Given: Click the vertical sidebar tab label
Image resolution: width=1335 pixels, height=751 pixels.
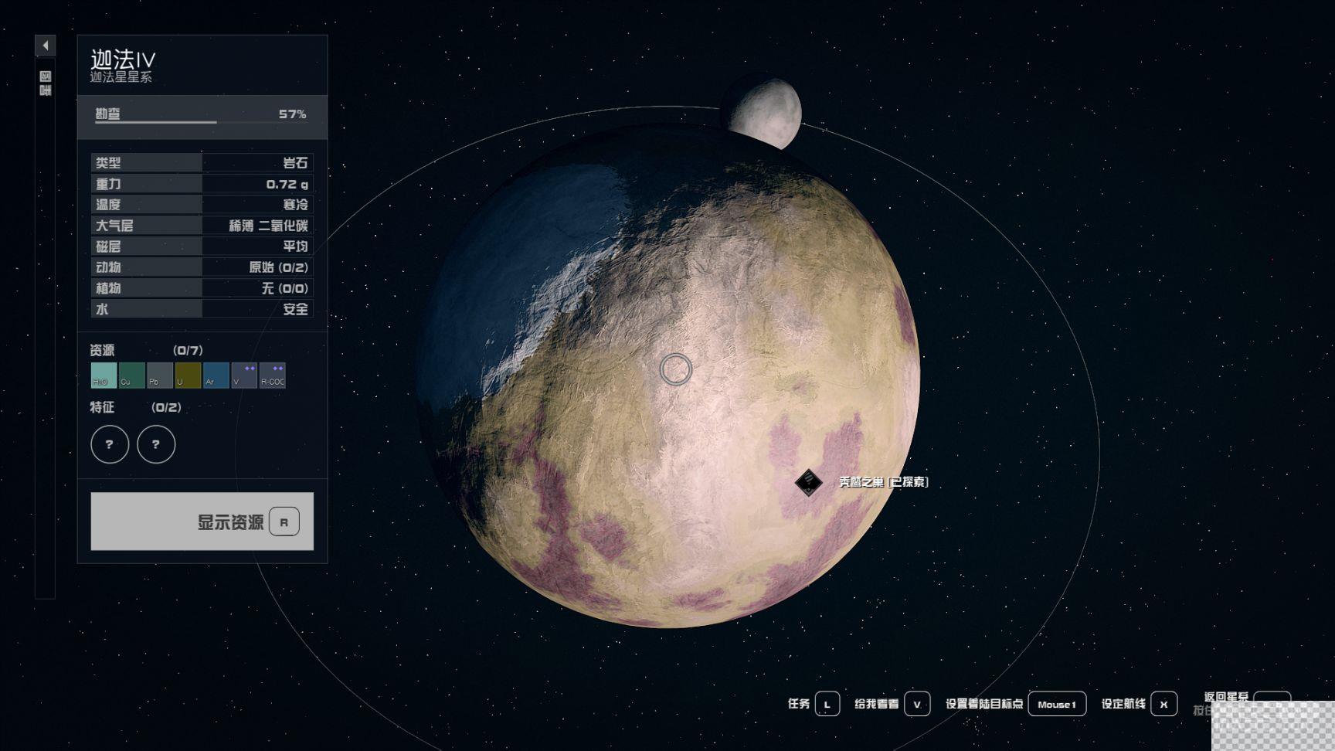Looking at the screenshot, I should (46, 83).
